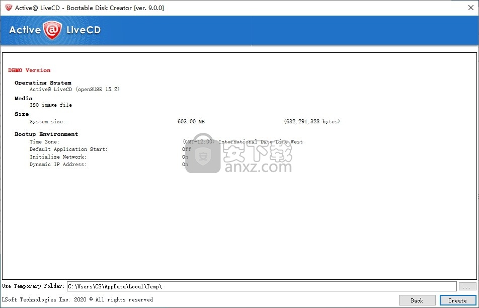Viewport: 479px width, 308px height.
Task: Click the Active@ LiveCD shield logo
Action: (52, 30)
